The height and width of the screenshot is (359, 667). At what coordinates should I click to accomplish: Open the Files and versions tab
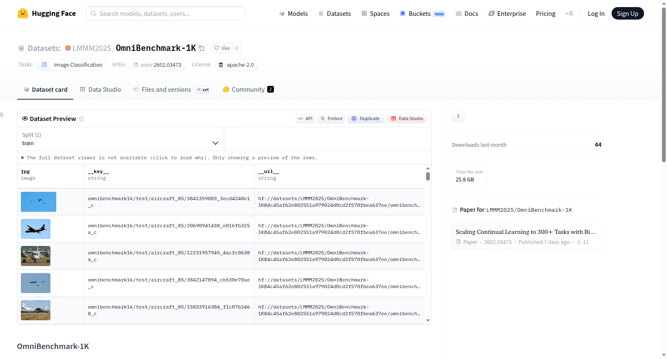click(172, 90)
